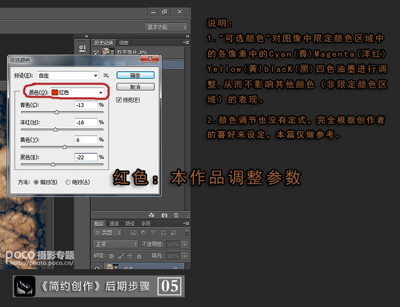Open the 基本功能 workspace switcher dropdown
Viewport: 400px width, 307px height.
click(x=166, y=27)
